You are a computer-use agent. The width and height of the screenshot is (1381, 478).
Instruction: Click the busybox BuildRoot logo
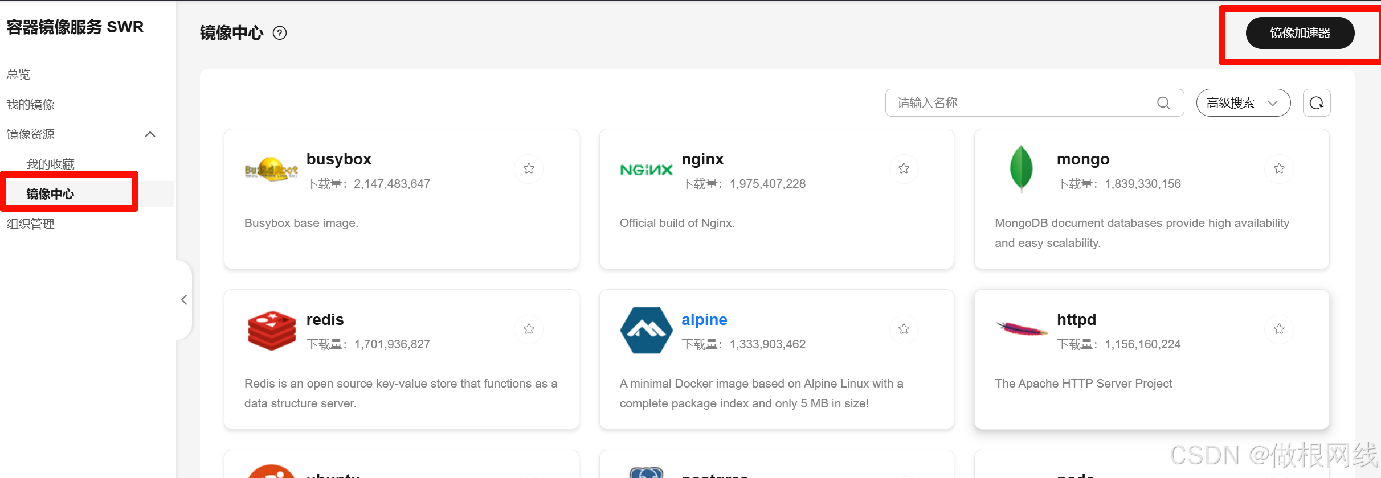pyautogui.click(x=271, y=168)
